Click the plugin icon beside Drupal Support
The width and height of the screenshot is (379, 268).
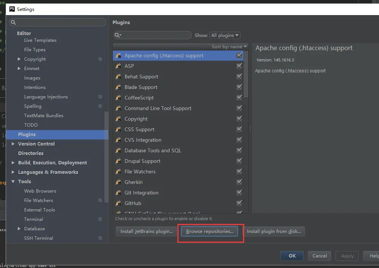(118, 161)
